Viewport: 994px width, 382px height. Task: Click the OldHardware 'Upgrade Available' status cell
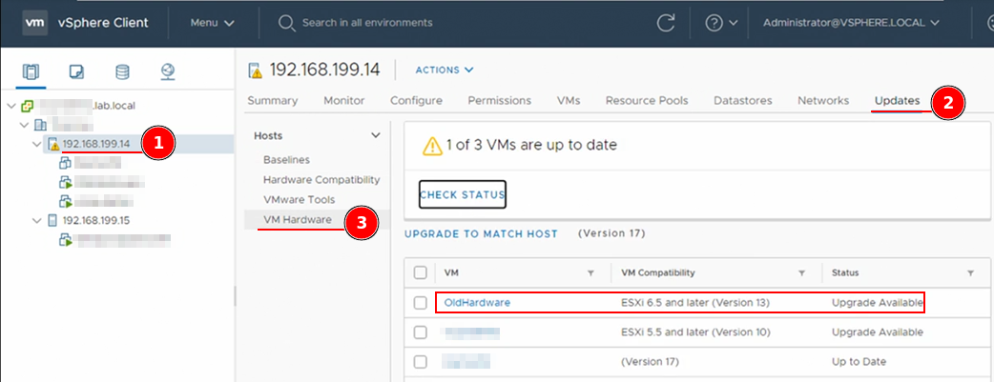(878, 303)
